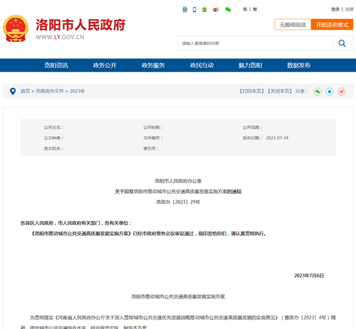Toggle 无障碍阅读 accessible reading mode
This screenshot has height=329, width=356.
point(293,25)
